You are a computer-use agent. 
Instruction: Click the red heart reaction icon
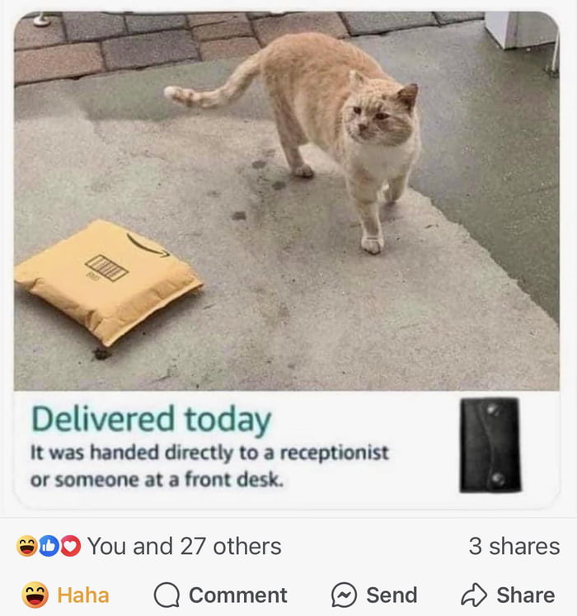pyautogui.click(x=70, y=546)
